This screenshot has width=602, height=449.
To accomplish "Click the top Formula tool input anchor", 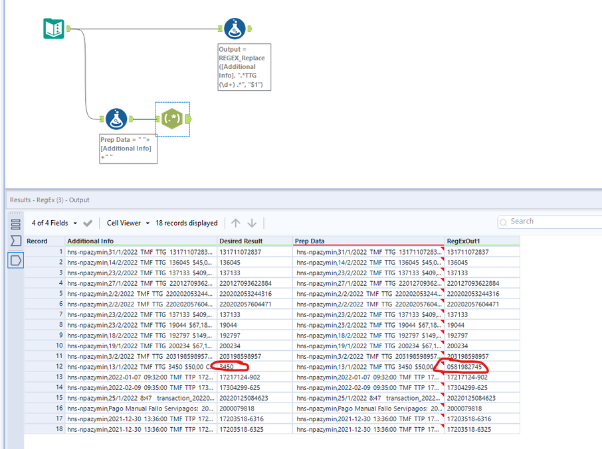I will tap(220, 29).
